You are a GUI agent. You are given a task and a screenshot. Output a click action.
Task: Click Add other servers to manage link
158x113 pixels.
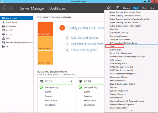pos(87,44)
